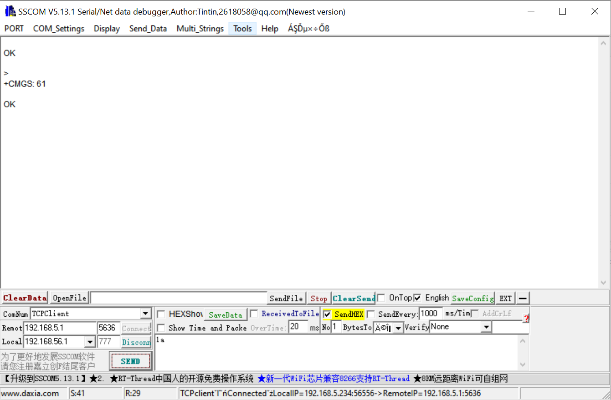Click the SendEvery 1000 ms interval field

[x=431, y=314]
